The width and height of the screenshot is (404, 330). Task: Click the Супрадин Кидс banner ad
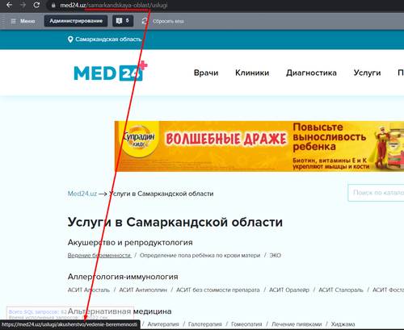[x=259, y=146]
